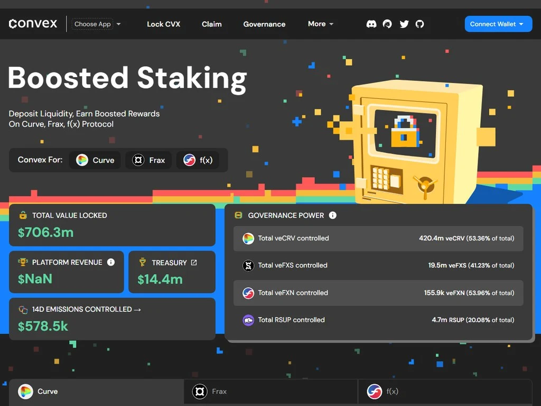Open the Twitter icon link

coord(404,24)
